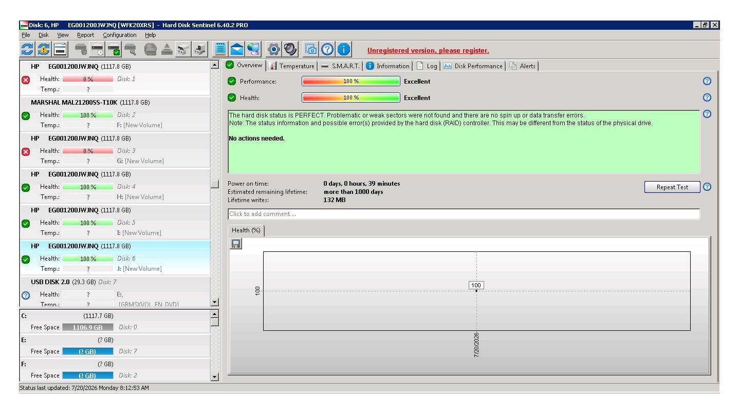739x415 pixels.
Task: Click the disk-with-clock toolbar icon
Action: tap(97, 49)
